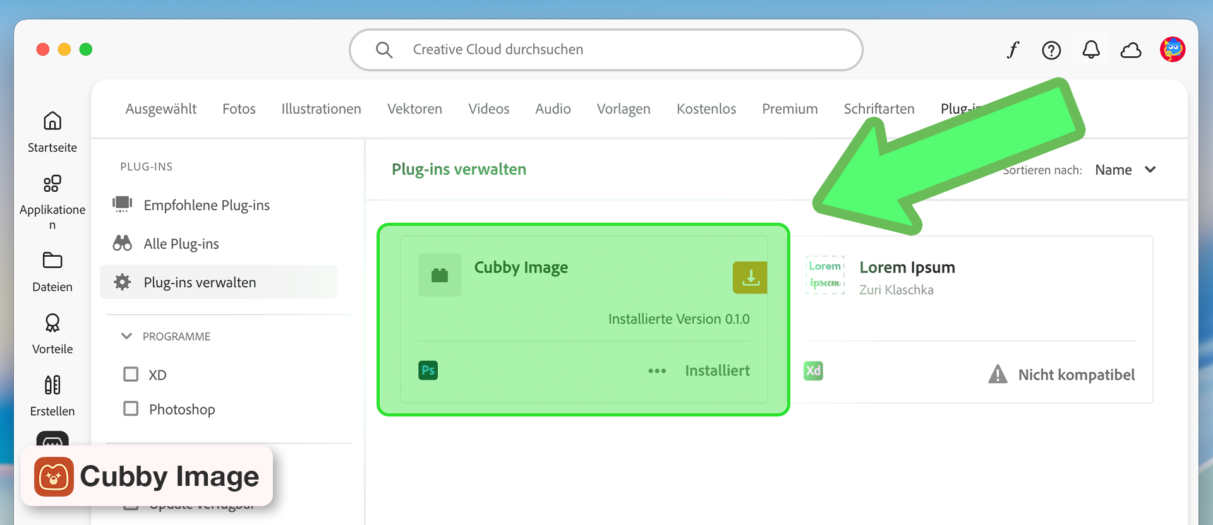Switch to the Premium tab
Screen dimensions: 1213x525
[790, 109]
